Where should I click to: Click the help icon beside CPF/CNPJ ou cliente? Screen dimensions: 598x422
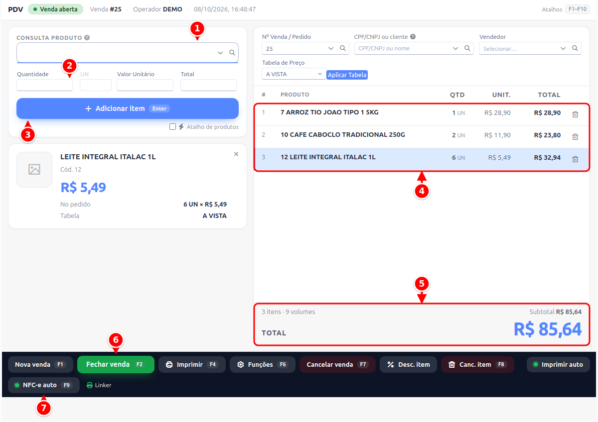click(413, 37)
